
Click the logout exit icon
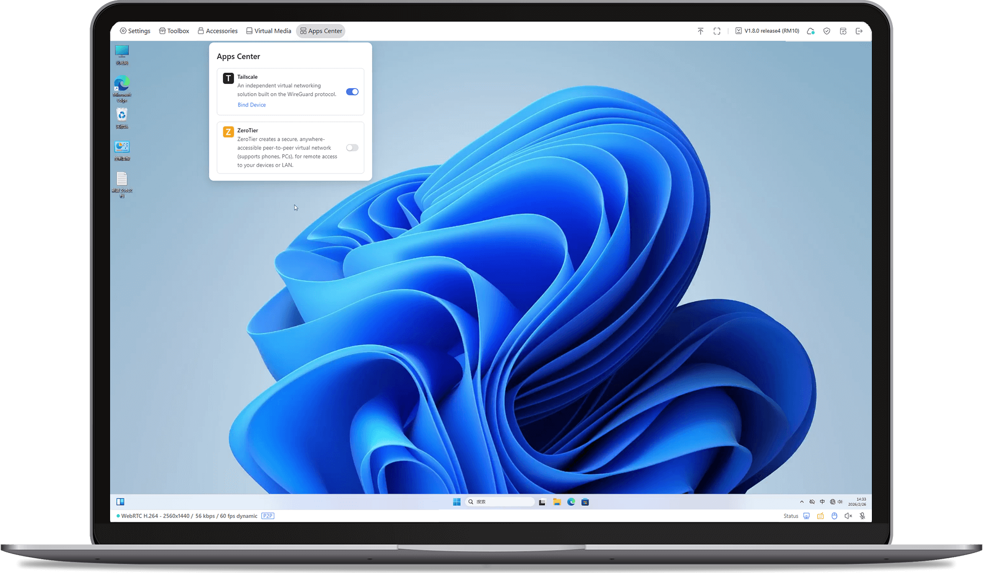(x=859, y=31)
